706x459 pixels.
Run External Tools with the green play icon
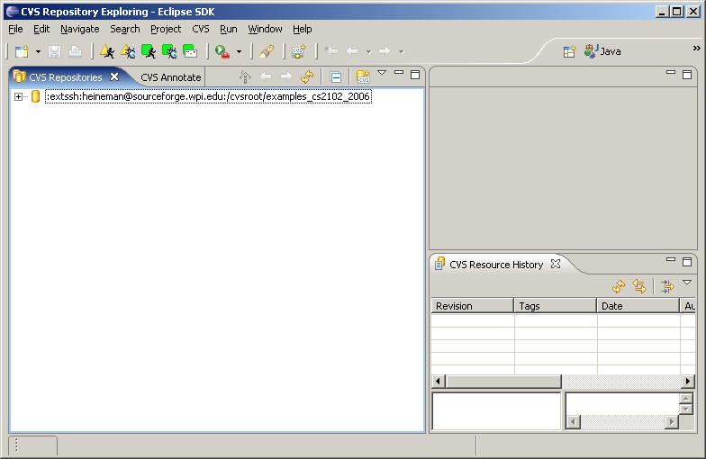222,52
